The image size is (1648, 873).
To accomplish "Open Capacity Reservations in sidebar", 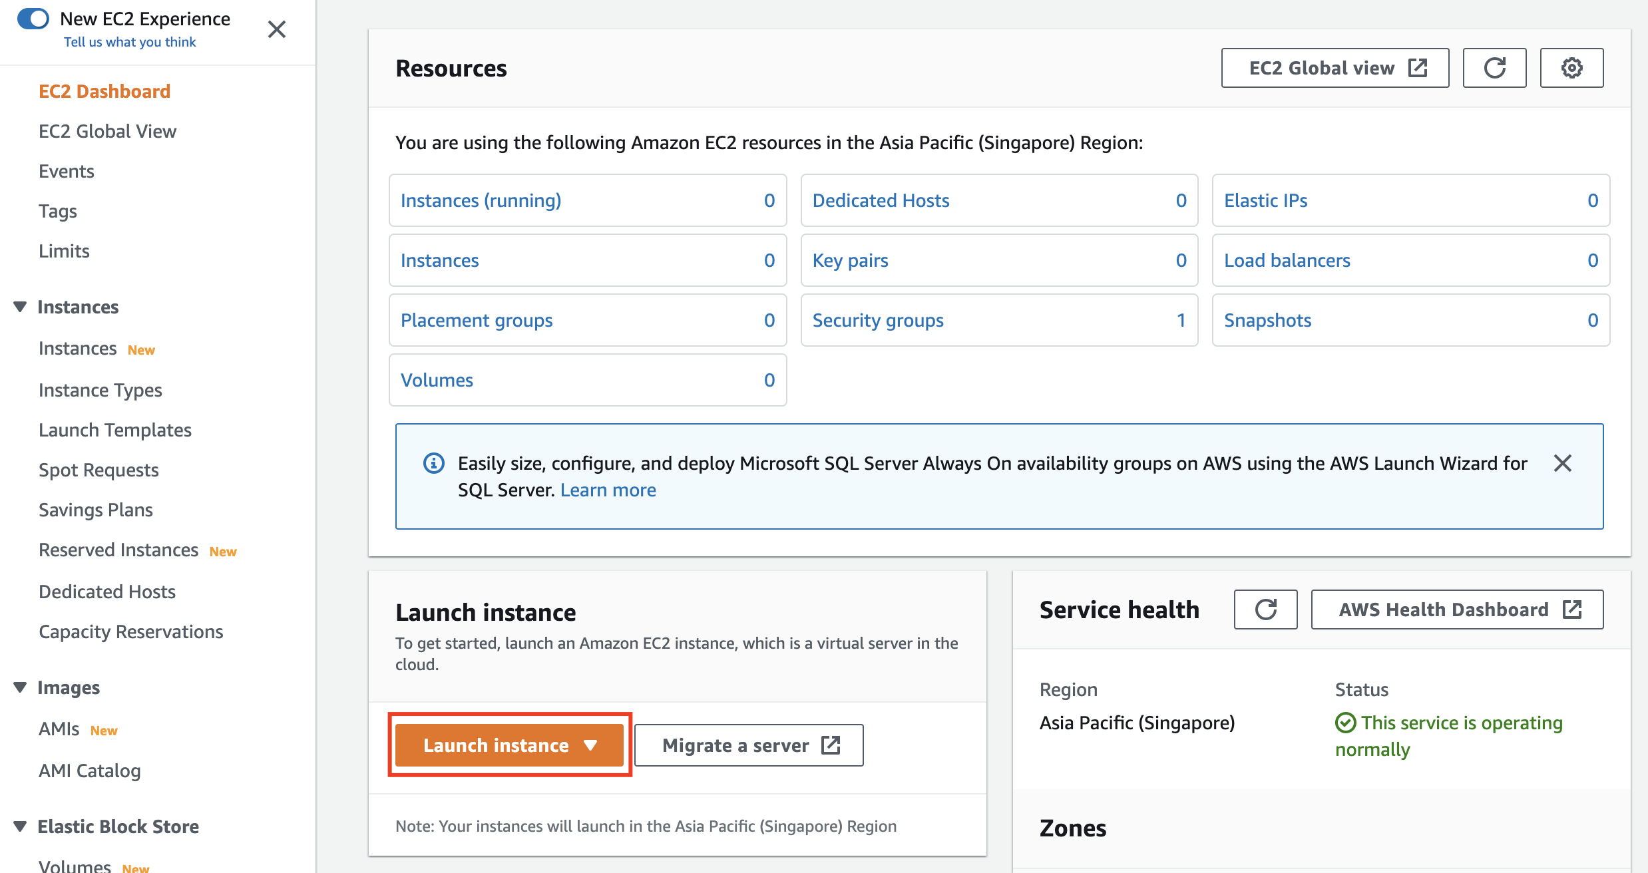I will pos(131,631).
